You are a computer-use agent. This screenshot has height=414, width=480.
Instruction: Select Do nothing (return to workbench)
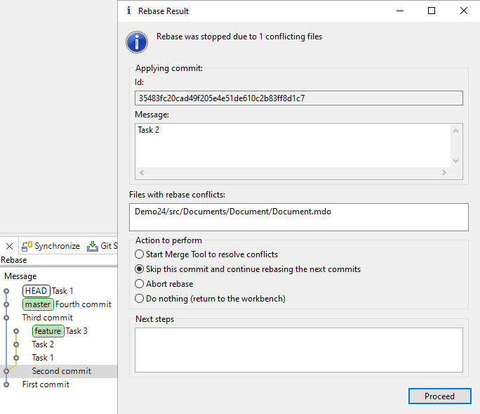[140, 299]
